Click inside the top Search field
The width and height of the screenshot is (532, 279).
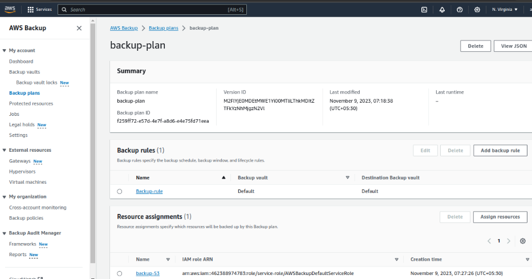(x=152, y=10)
